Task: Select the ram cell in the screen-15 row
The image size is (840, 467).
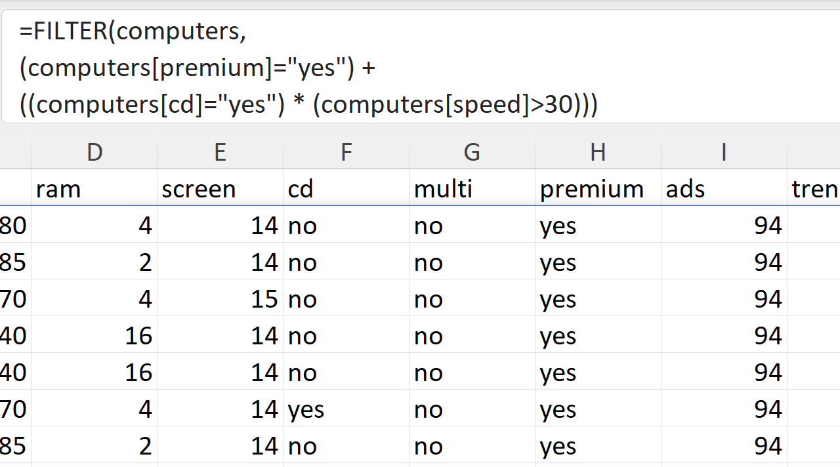Action: 94,299
